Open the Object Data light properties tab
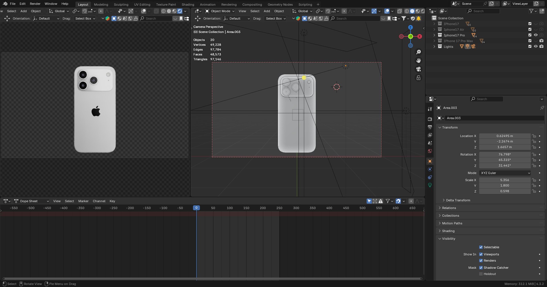The height and width of the screenshot is (287, 547). (430, 185)
